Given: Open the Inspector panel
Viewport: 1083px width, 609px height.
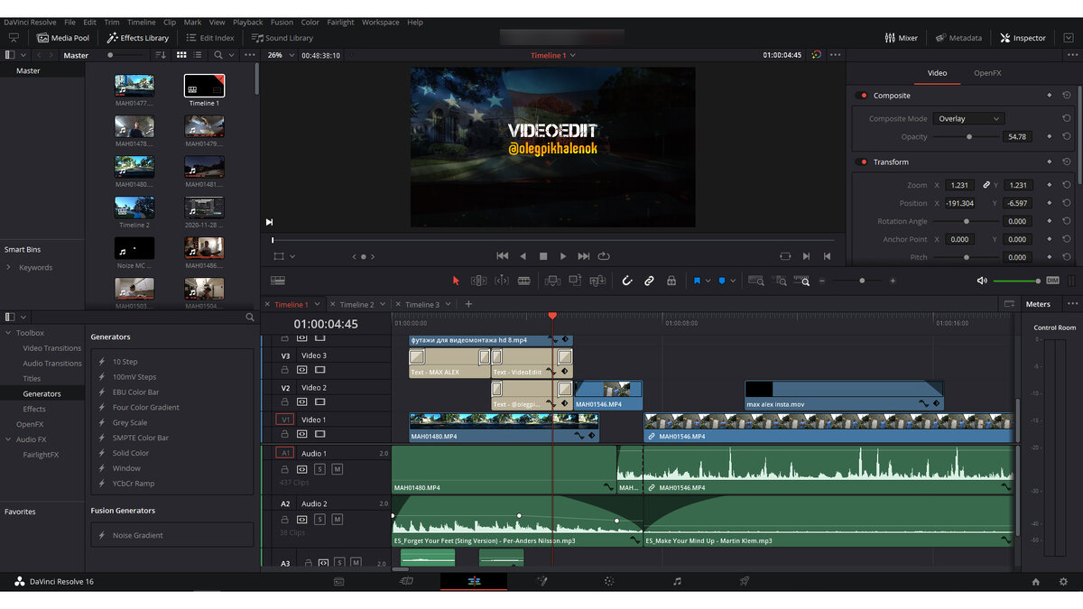Looking at the screenshot, I should 1023,38.
